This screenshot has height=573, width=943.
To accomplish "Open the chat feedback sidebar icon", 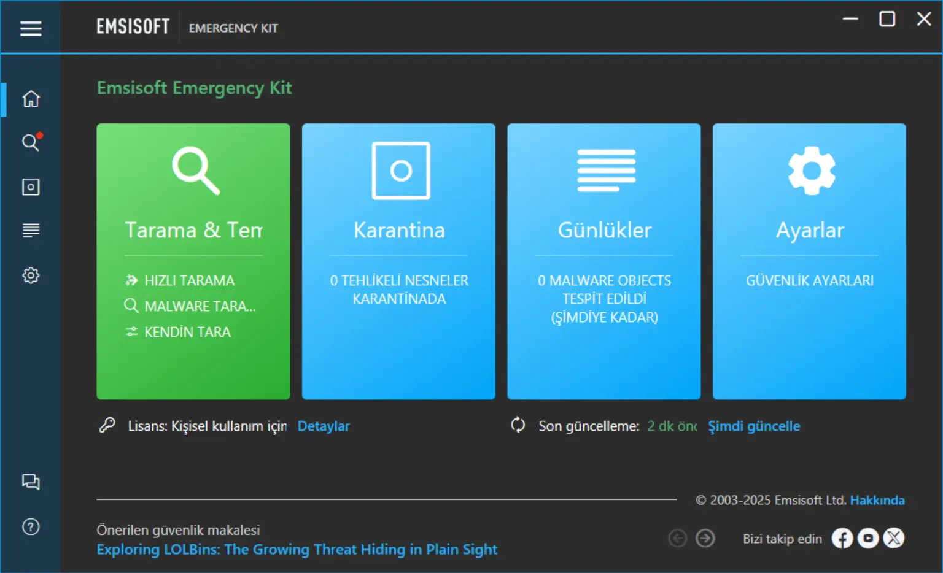I will [31, 482].
